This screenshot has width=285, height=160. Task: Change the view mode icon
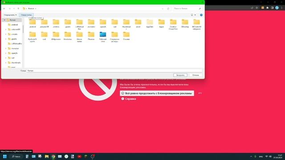(192, 15)
